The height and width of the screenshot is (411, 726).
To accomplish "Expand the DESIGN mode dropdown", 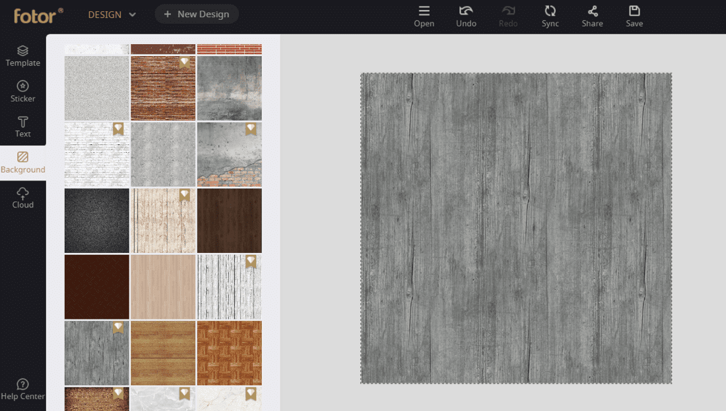I will pos(112,14).
